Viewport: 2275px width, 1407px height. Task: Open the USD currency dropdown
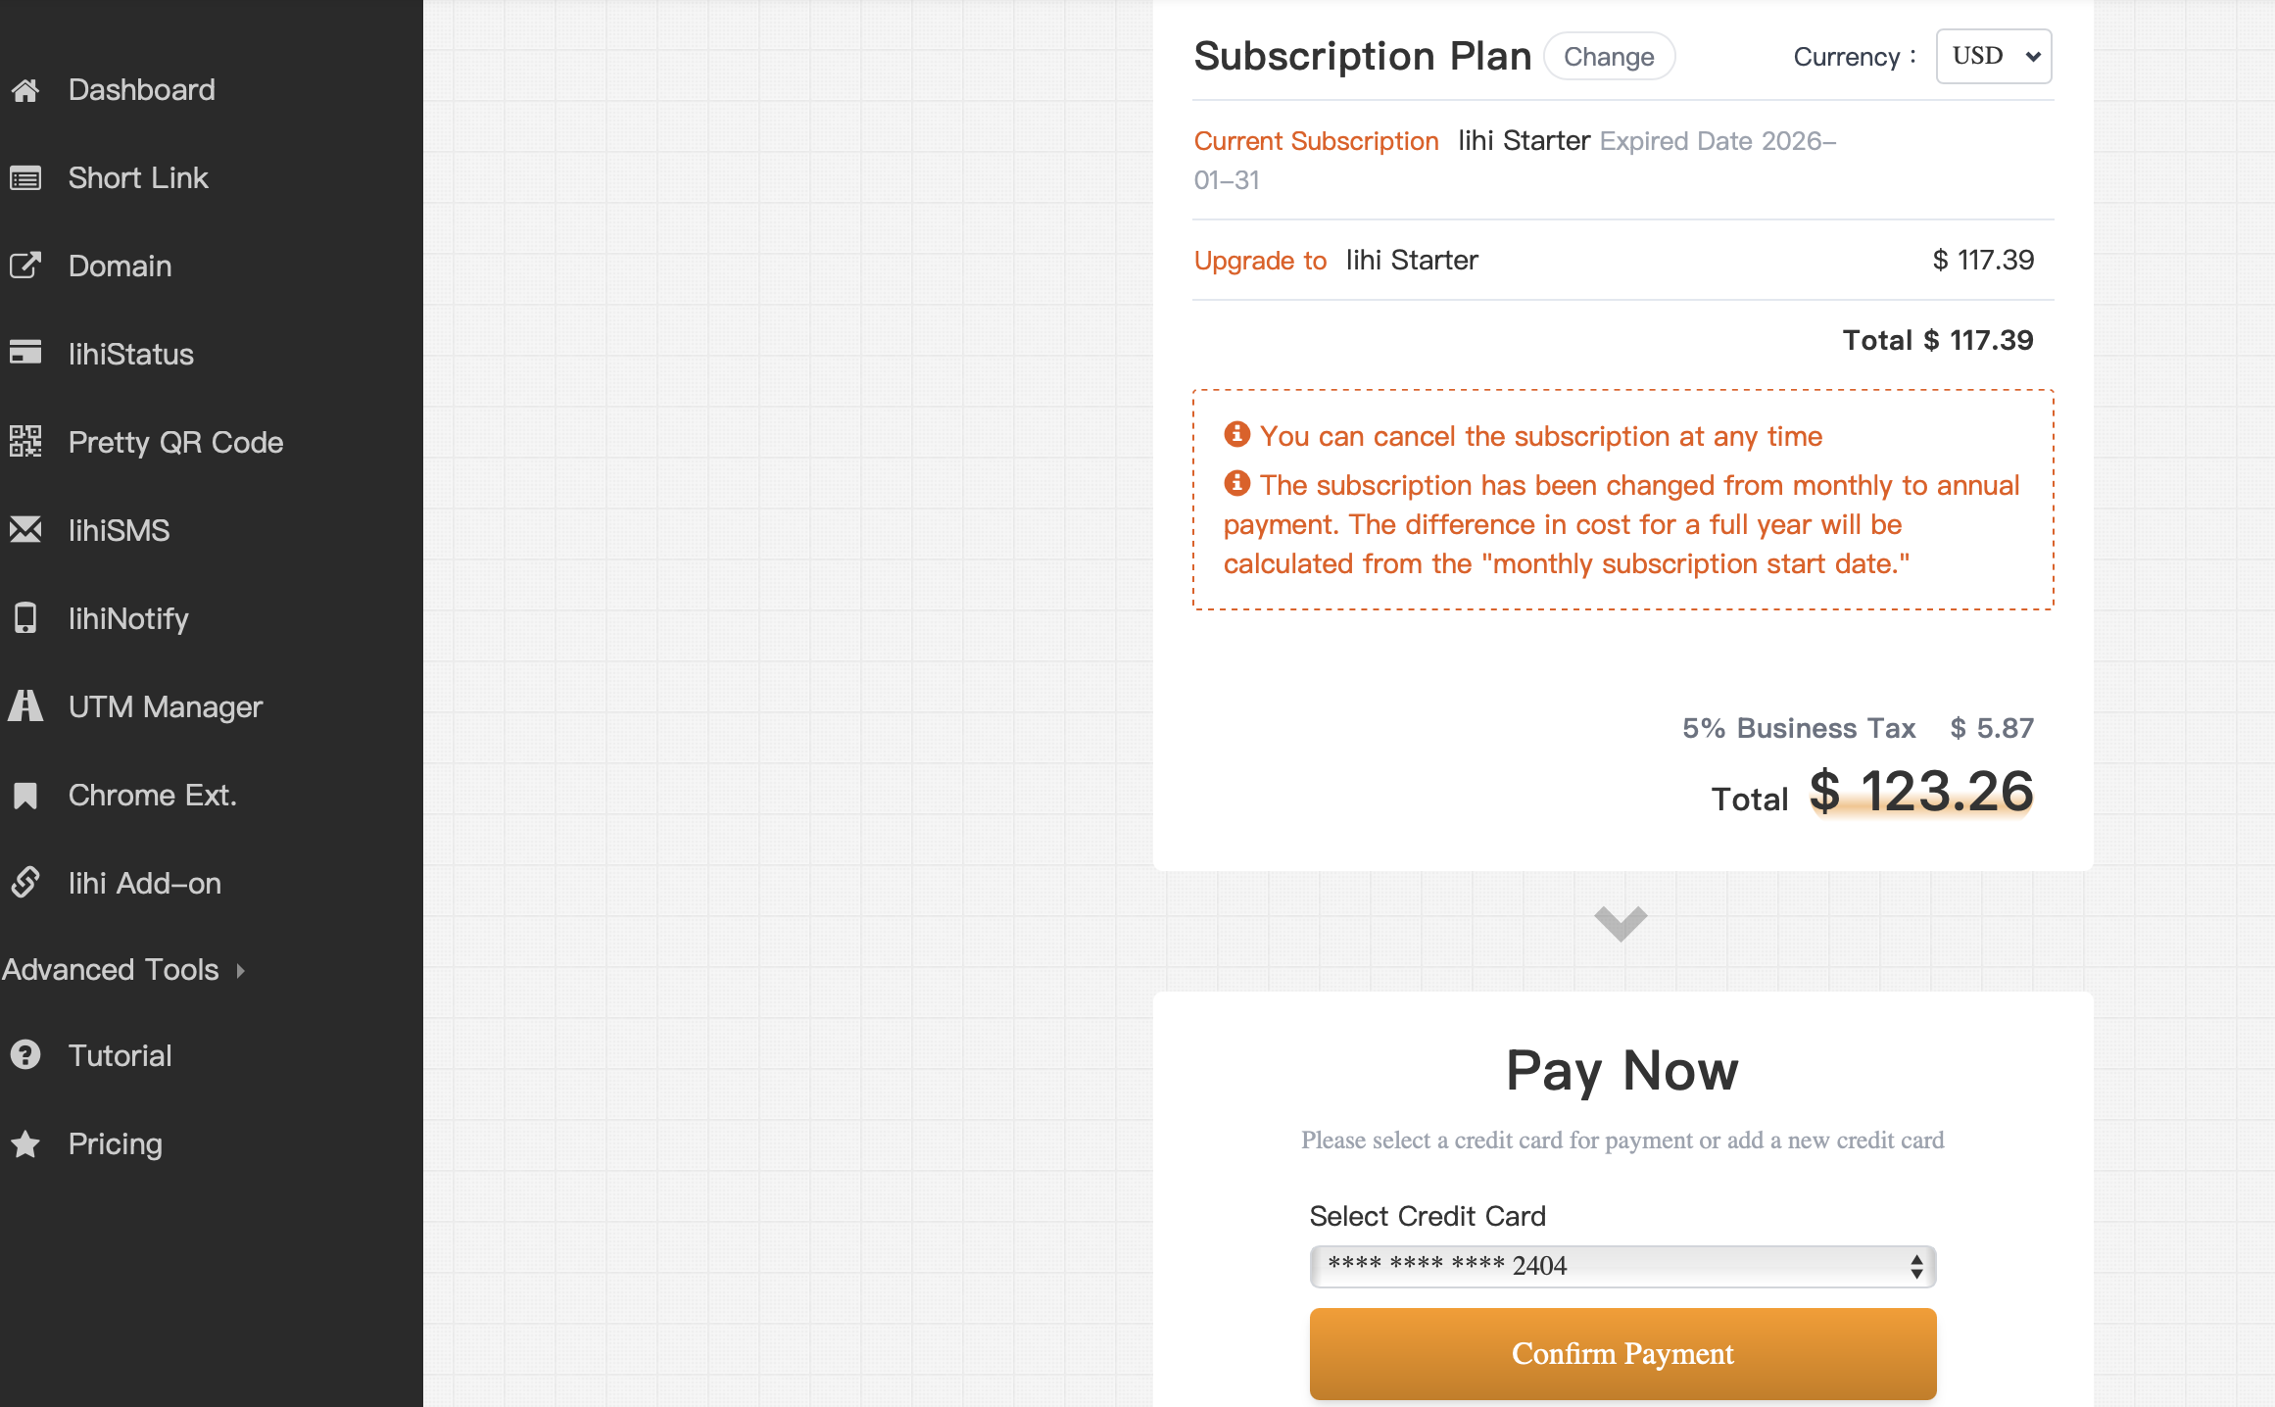(1994, 56)
